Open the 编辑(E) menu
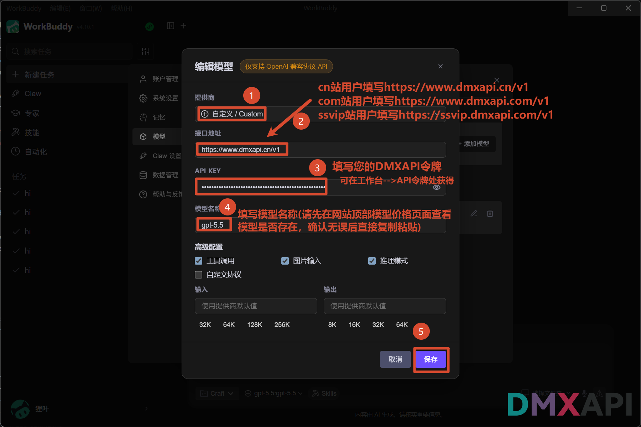Viewport: 641px width, 427px height. click(x=60, y=8)
